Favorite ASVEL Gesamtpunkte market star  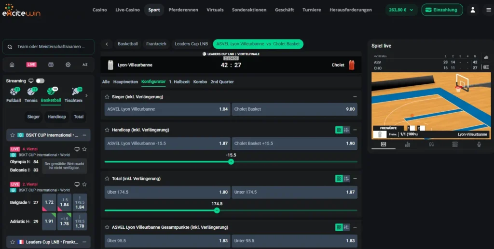pos(107,227)
